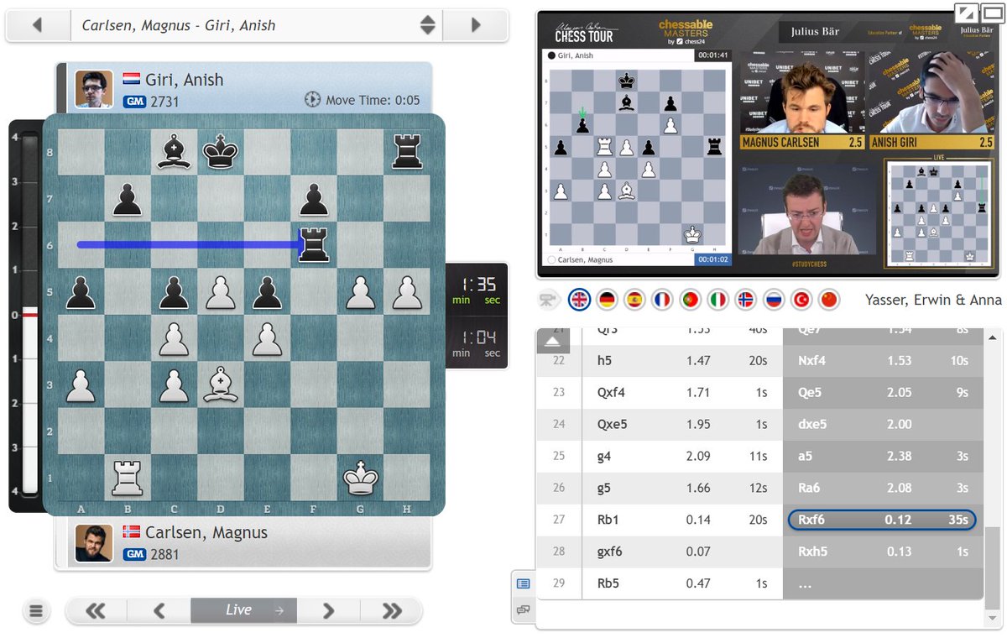The image size is (1007, 638).
Task: Toggle the full-width video layout
Action: point(991,13)
